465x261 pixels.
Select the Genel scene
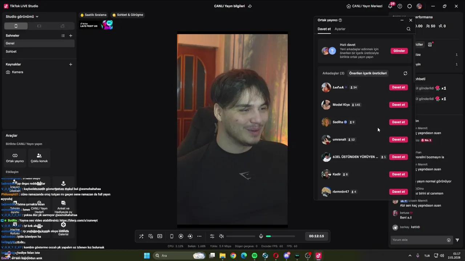pos(39,43)
